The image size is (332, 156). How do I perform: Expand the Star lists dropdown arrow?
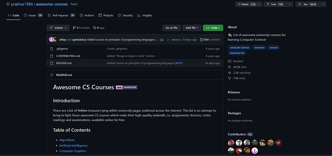[x=323, y=4]
